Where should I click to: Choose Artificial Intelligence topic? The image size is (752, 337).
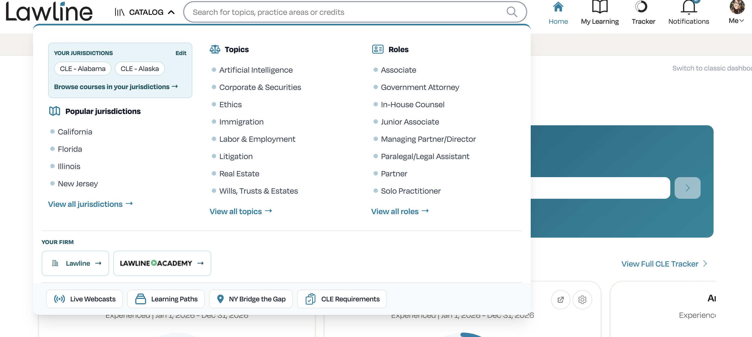(x=256, y=70)
